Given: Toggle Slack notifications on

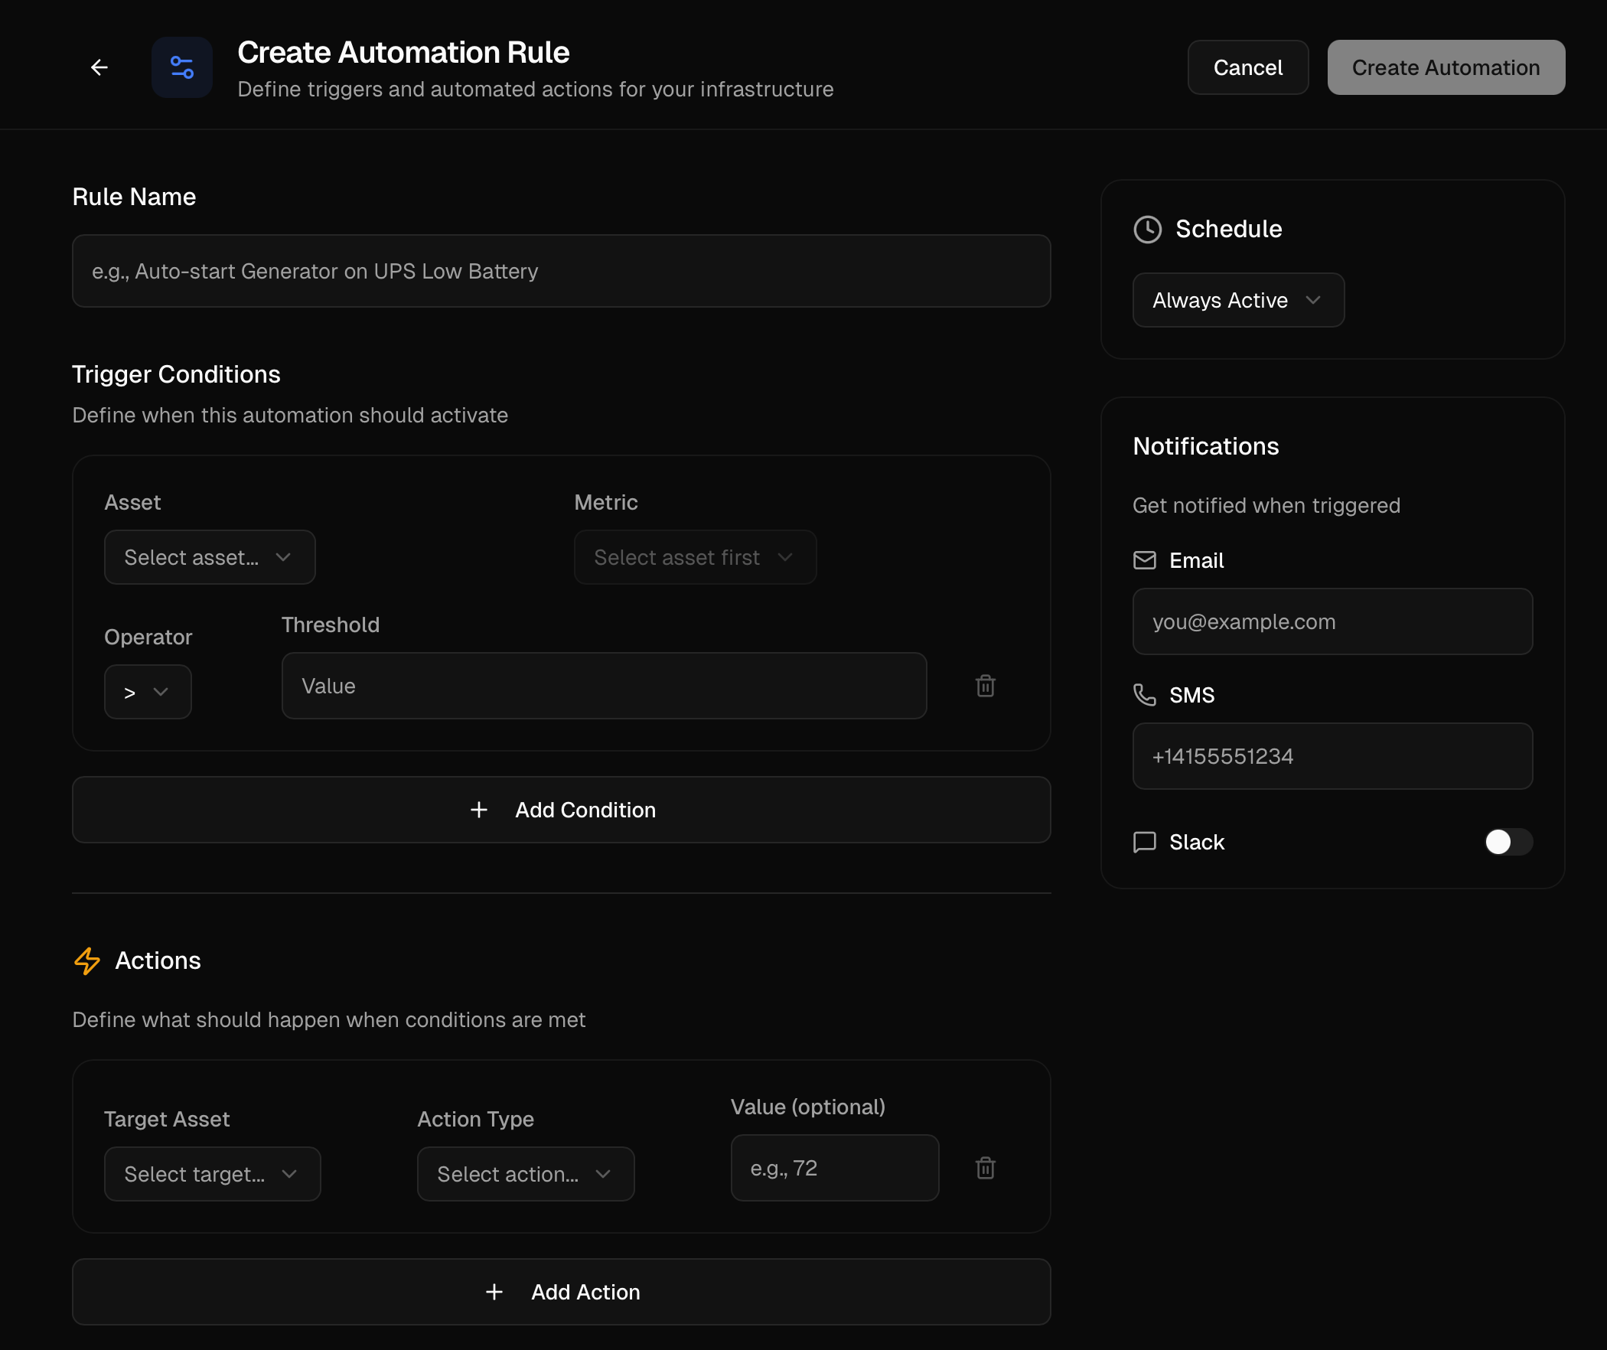Looking at the screenshot, I should (1508, 842).
